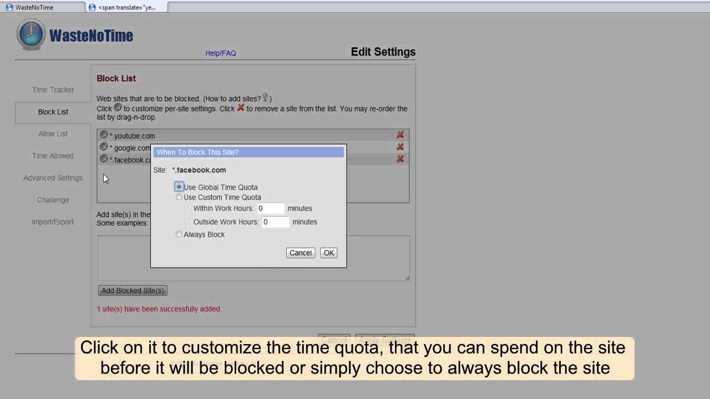Screen dimensions: 710x399
Task: Remove *.google.com with its red X
Action: coord(400,147)
